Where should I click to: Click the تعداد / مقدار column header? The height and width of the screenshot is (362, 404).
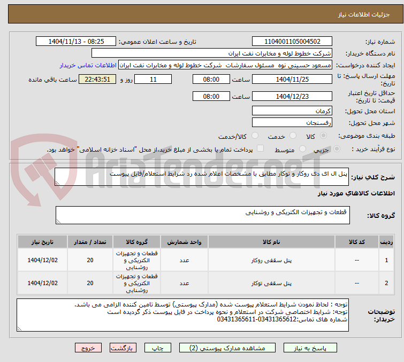coord(90,242)
